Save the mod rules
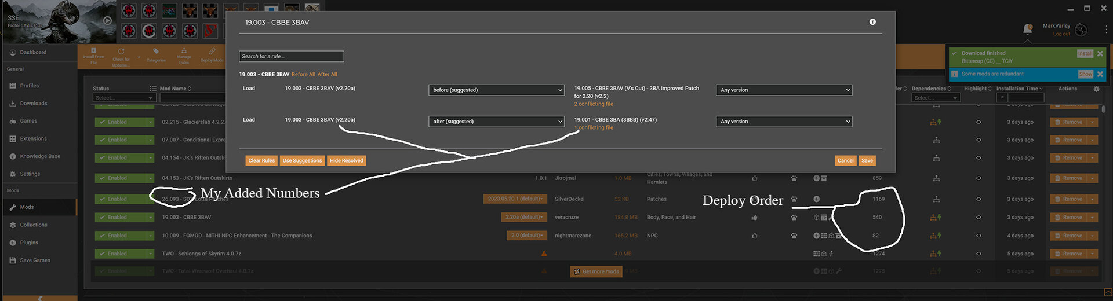1113x301 pixels. click(867, 161)
